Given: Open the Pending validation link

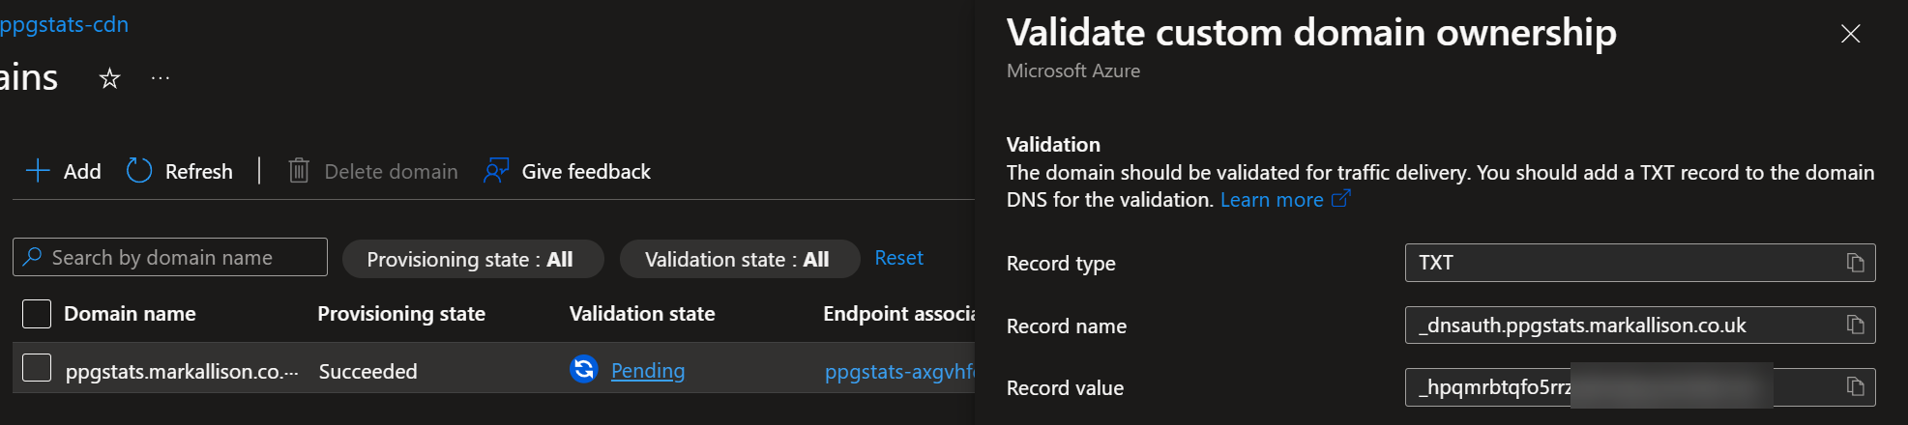Looking at the screenshot, I should point(648,371).
